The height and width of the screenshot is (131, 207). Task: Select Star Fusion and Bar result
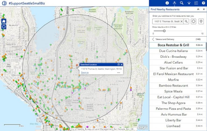pyautogui.click(x=177, y=68)
